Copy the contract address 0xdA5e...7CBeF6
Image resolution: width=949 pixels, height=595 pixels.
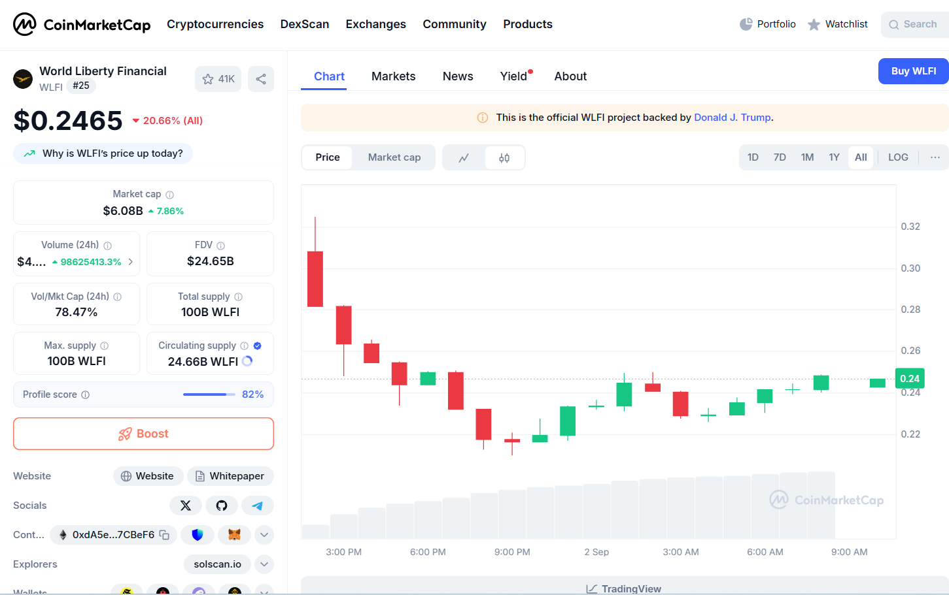165,535
